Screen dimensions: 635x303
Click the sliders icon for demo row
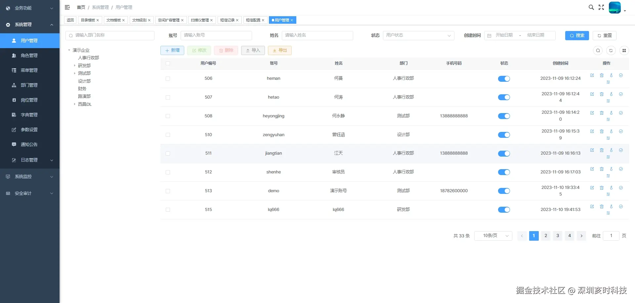[608, 195]
